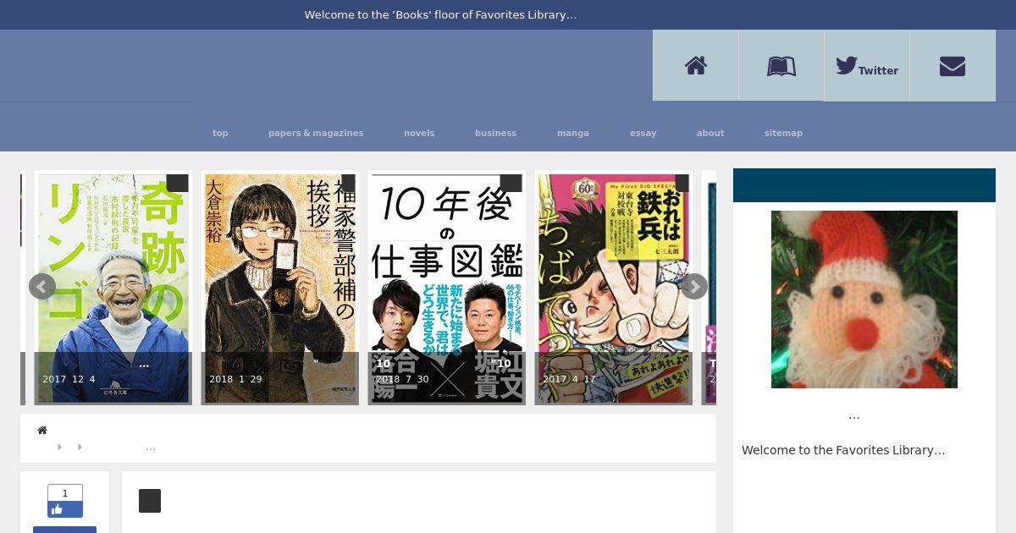Go to previous slide with left arrow
The image size is (1016, 533).
pos(42,287)
